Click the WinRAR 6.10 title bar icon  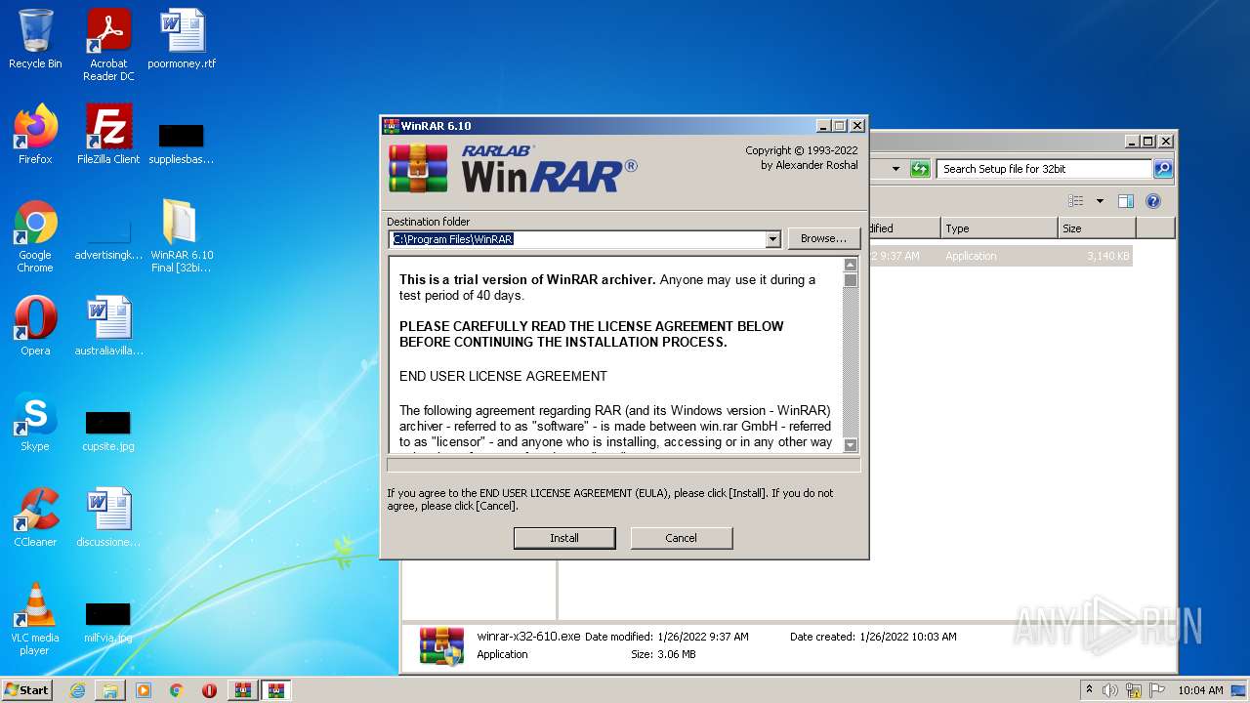[391, 126]
